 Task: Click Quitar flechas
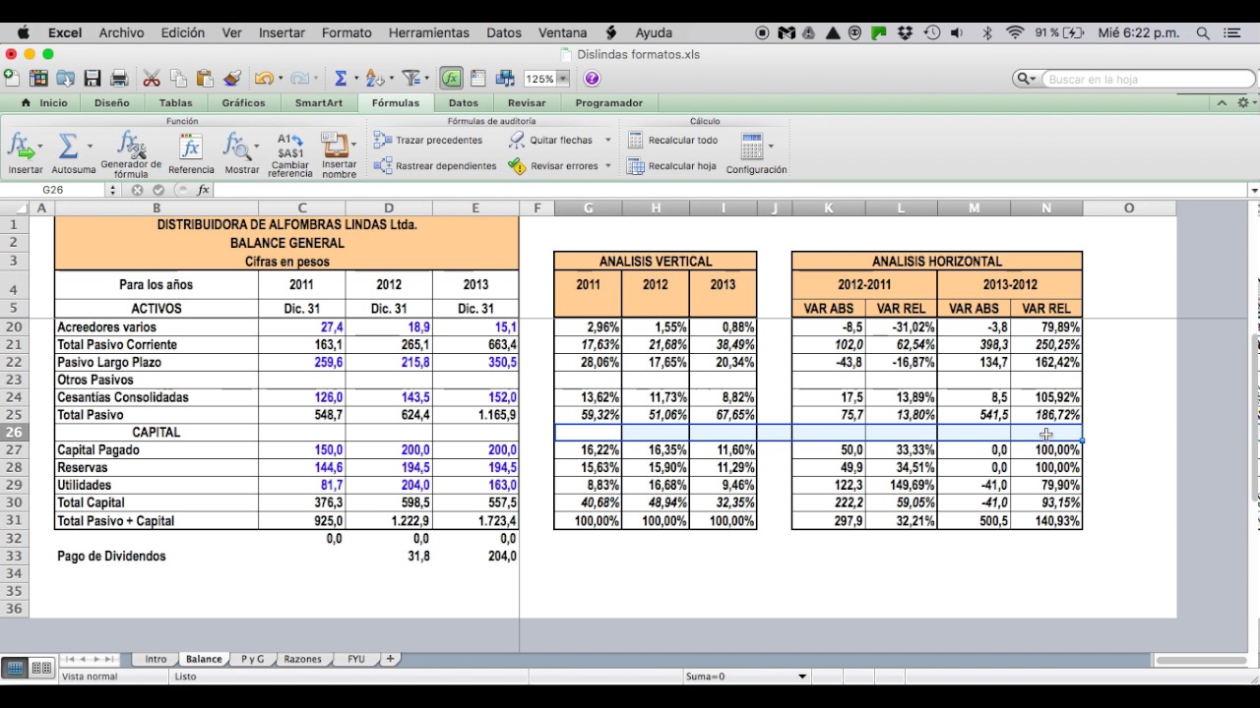click(550, 141)
